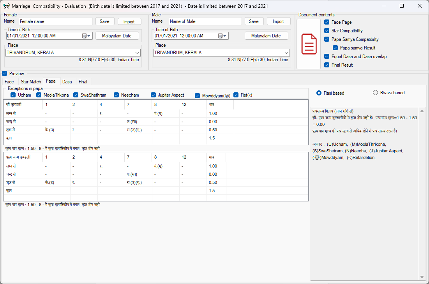Click the Name of Male input field
429x284 pixels.
click(205, 21)
